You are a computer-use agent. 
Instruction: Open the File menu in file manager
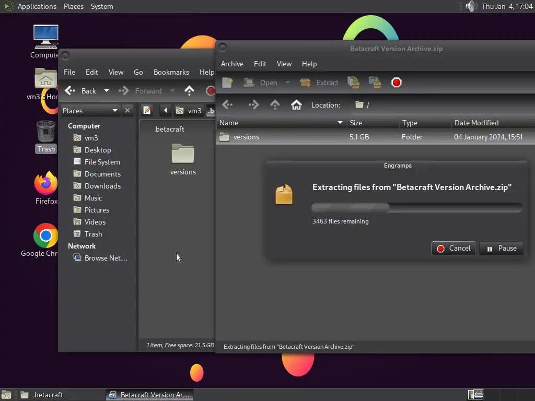coord(69,72)
